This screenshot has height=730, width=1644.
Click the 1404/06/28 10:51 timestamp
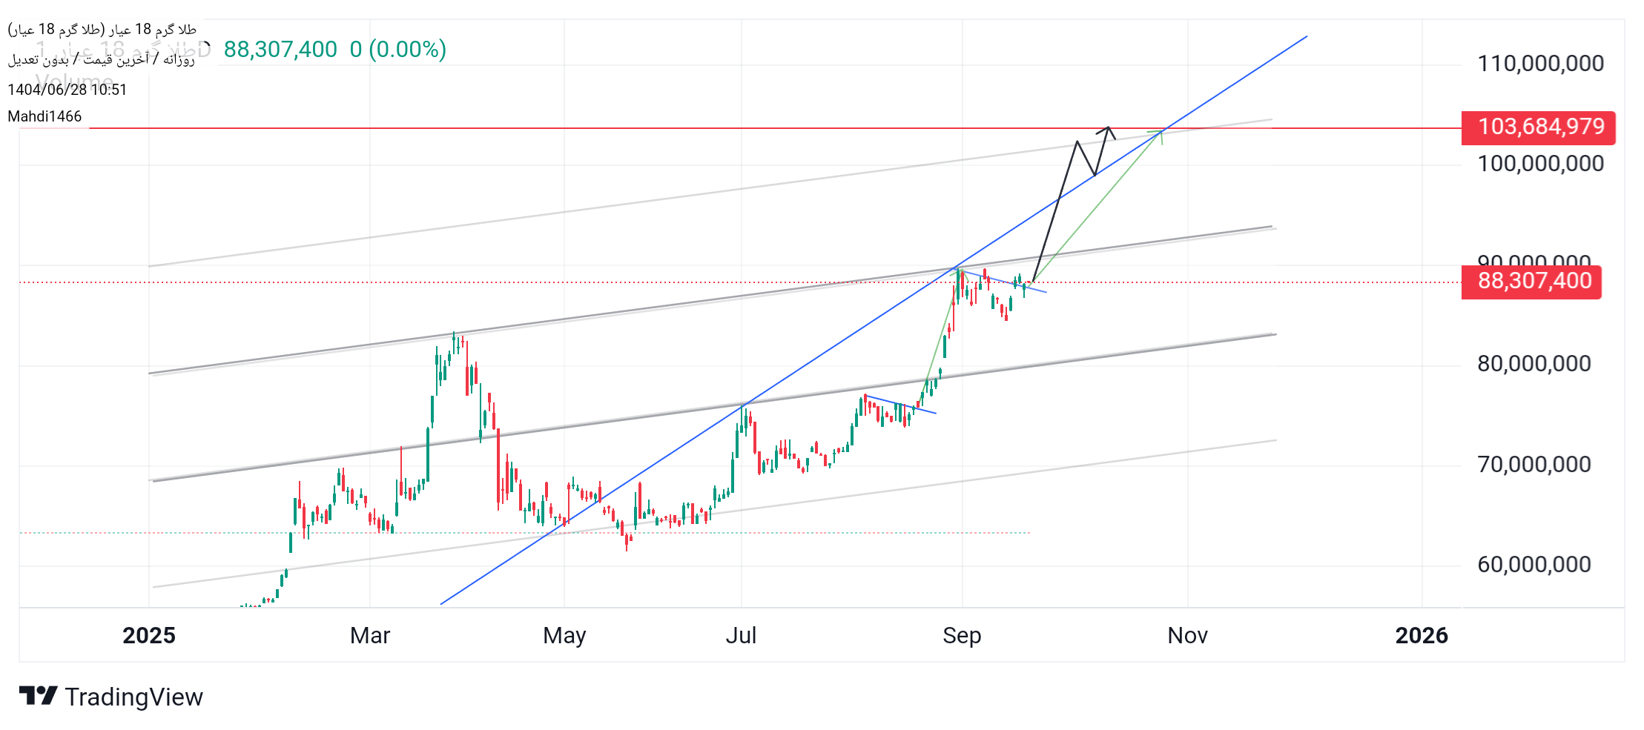pos(67,90)
